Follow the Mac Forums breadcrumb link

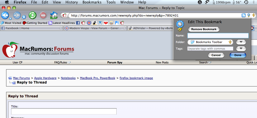(22, 78)
